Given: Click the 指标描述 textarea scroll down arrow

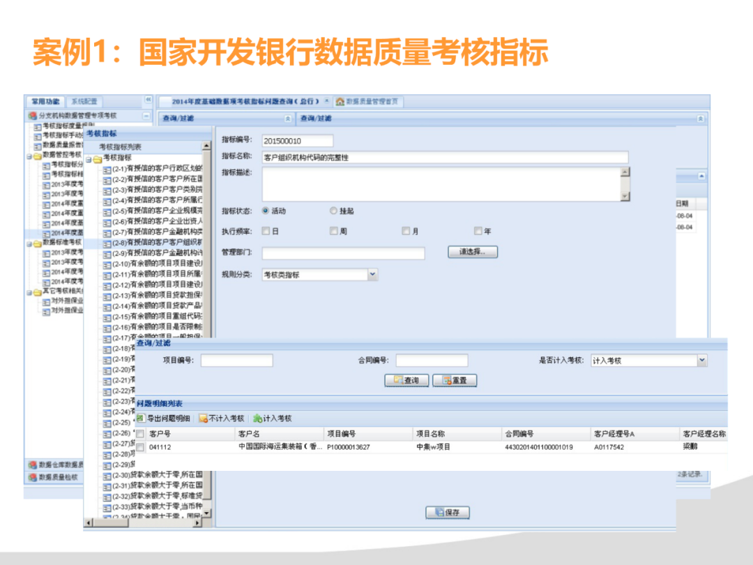Looking at the screenshot, I should (624, 196).
